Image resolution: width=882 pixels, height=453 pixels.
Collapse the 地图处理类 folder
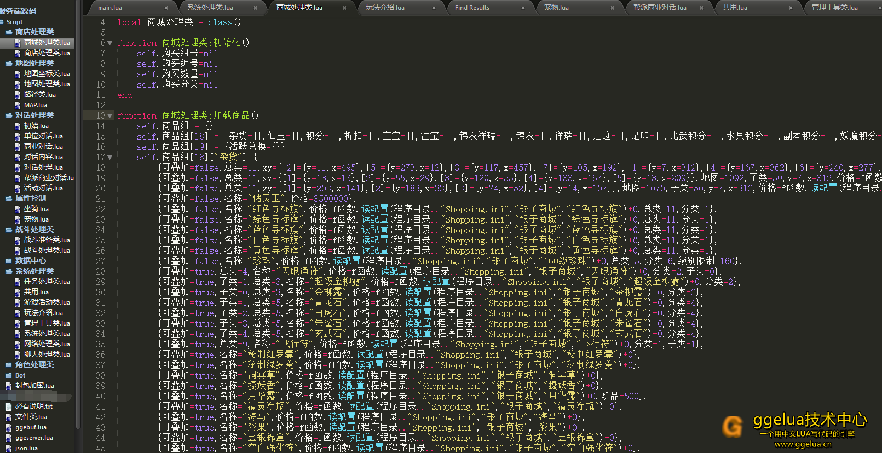point(9,63)
